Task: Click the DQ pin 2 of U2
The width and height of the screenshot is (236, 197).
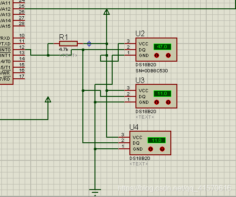Action: (130, 50)
